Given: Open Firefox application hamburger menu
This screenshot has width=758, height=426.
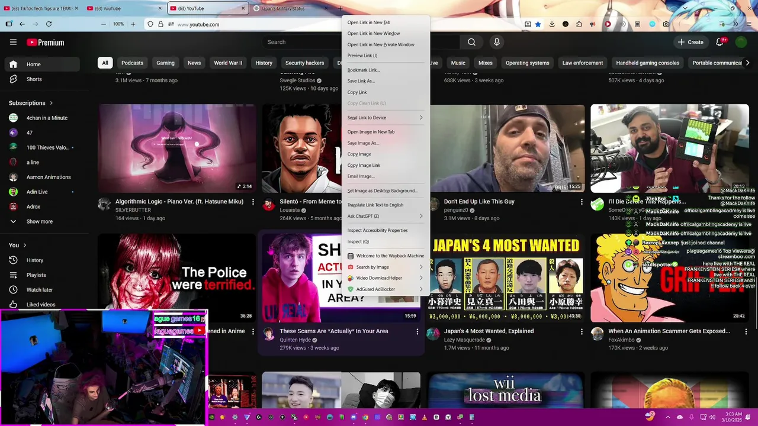Looking at the screenshot, I should coord(749,24).
